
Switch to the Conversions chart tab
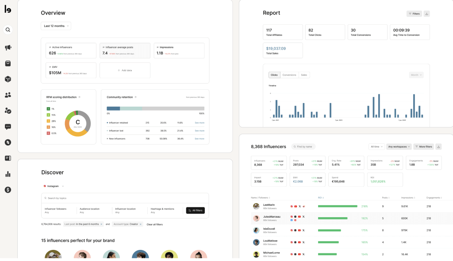(289, 75)
